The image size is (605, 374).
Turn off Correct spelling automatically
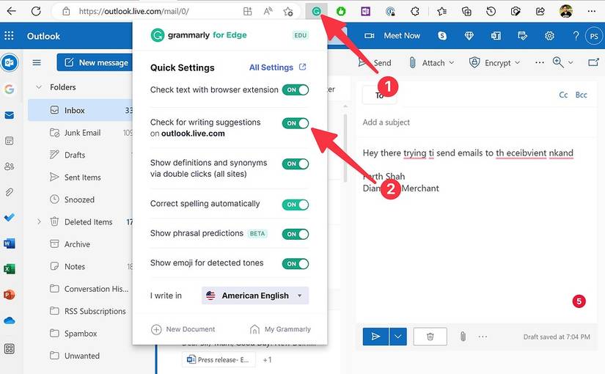pyautogui.click(x=295, y=205)
